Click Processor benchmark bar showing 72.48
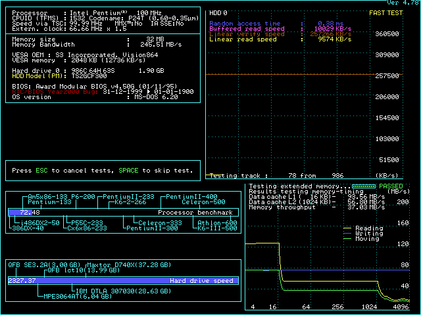421x315 pixels. tap(123, 213)
